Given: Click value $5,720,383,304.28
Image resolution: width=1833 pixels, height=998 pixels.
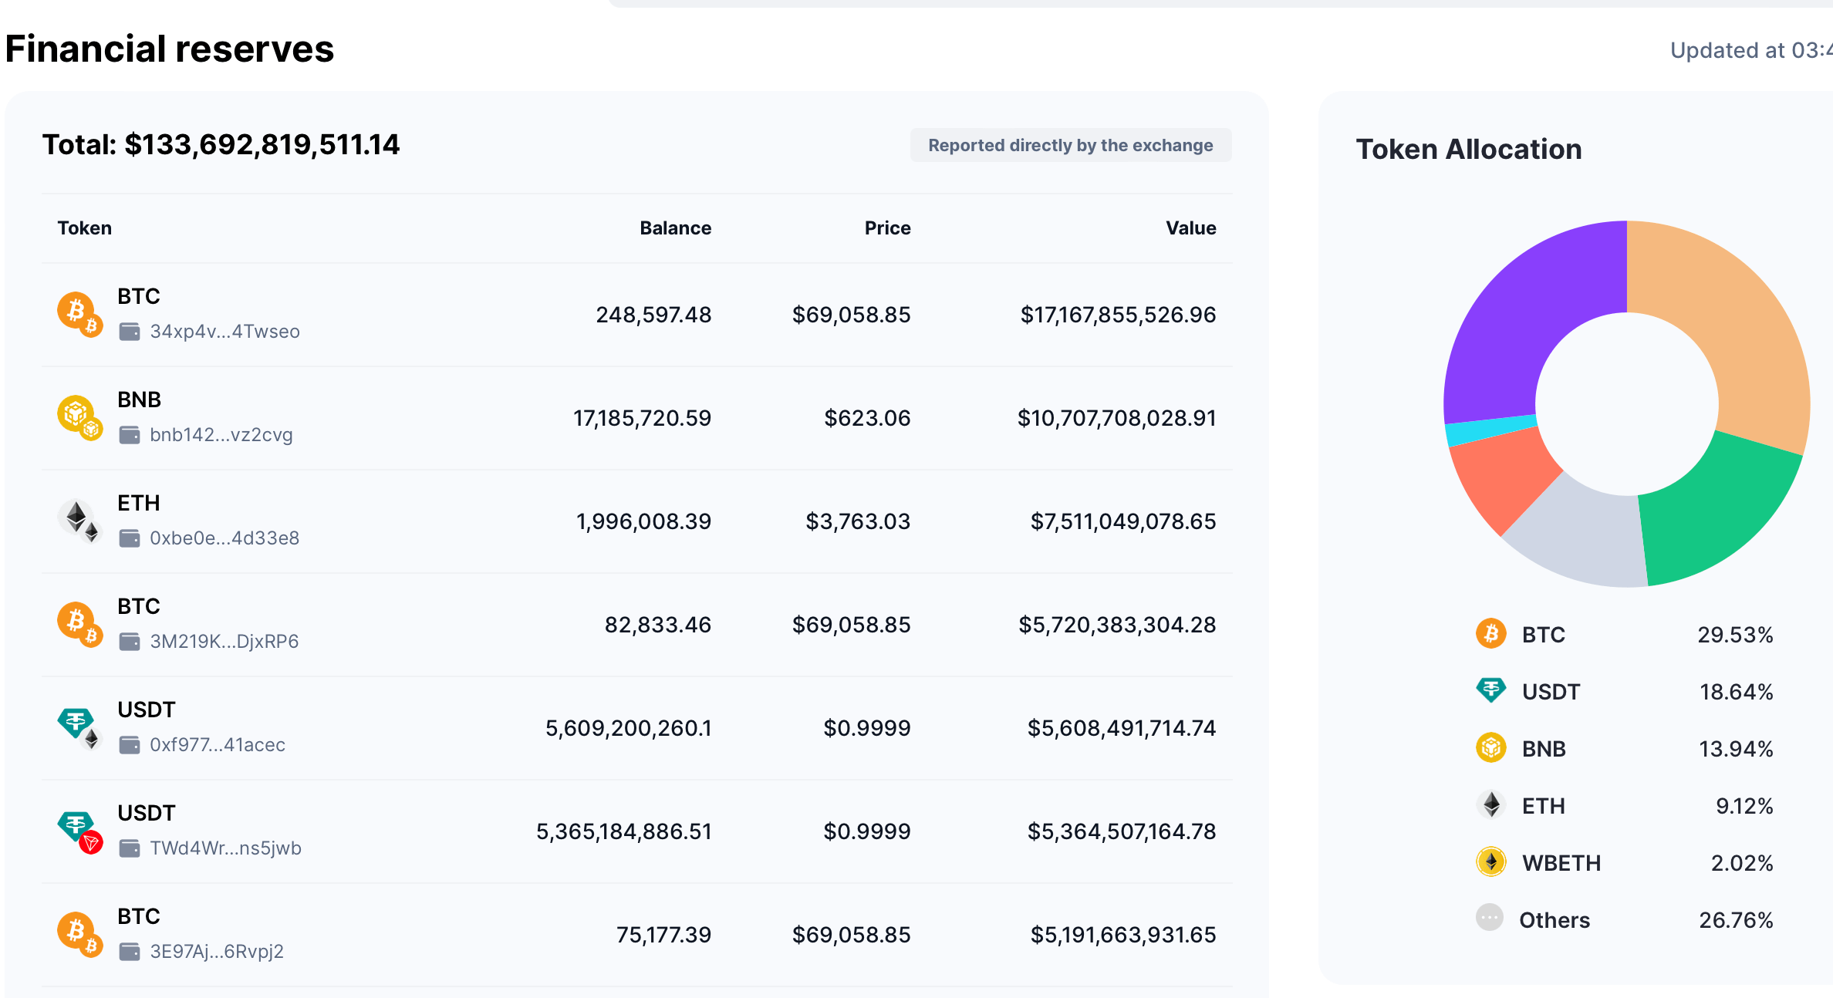Looking at the screenshot, I should point(1118,625).
